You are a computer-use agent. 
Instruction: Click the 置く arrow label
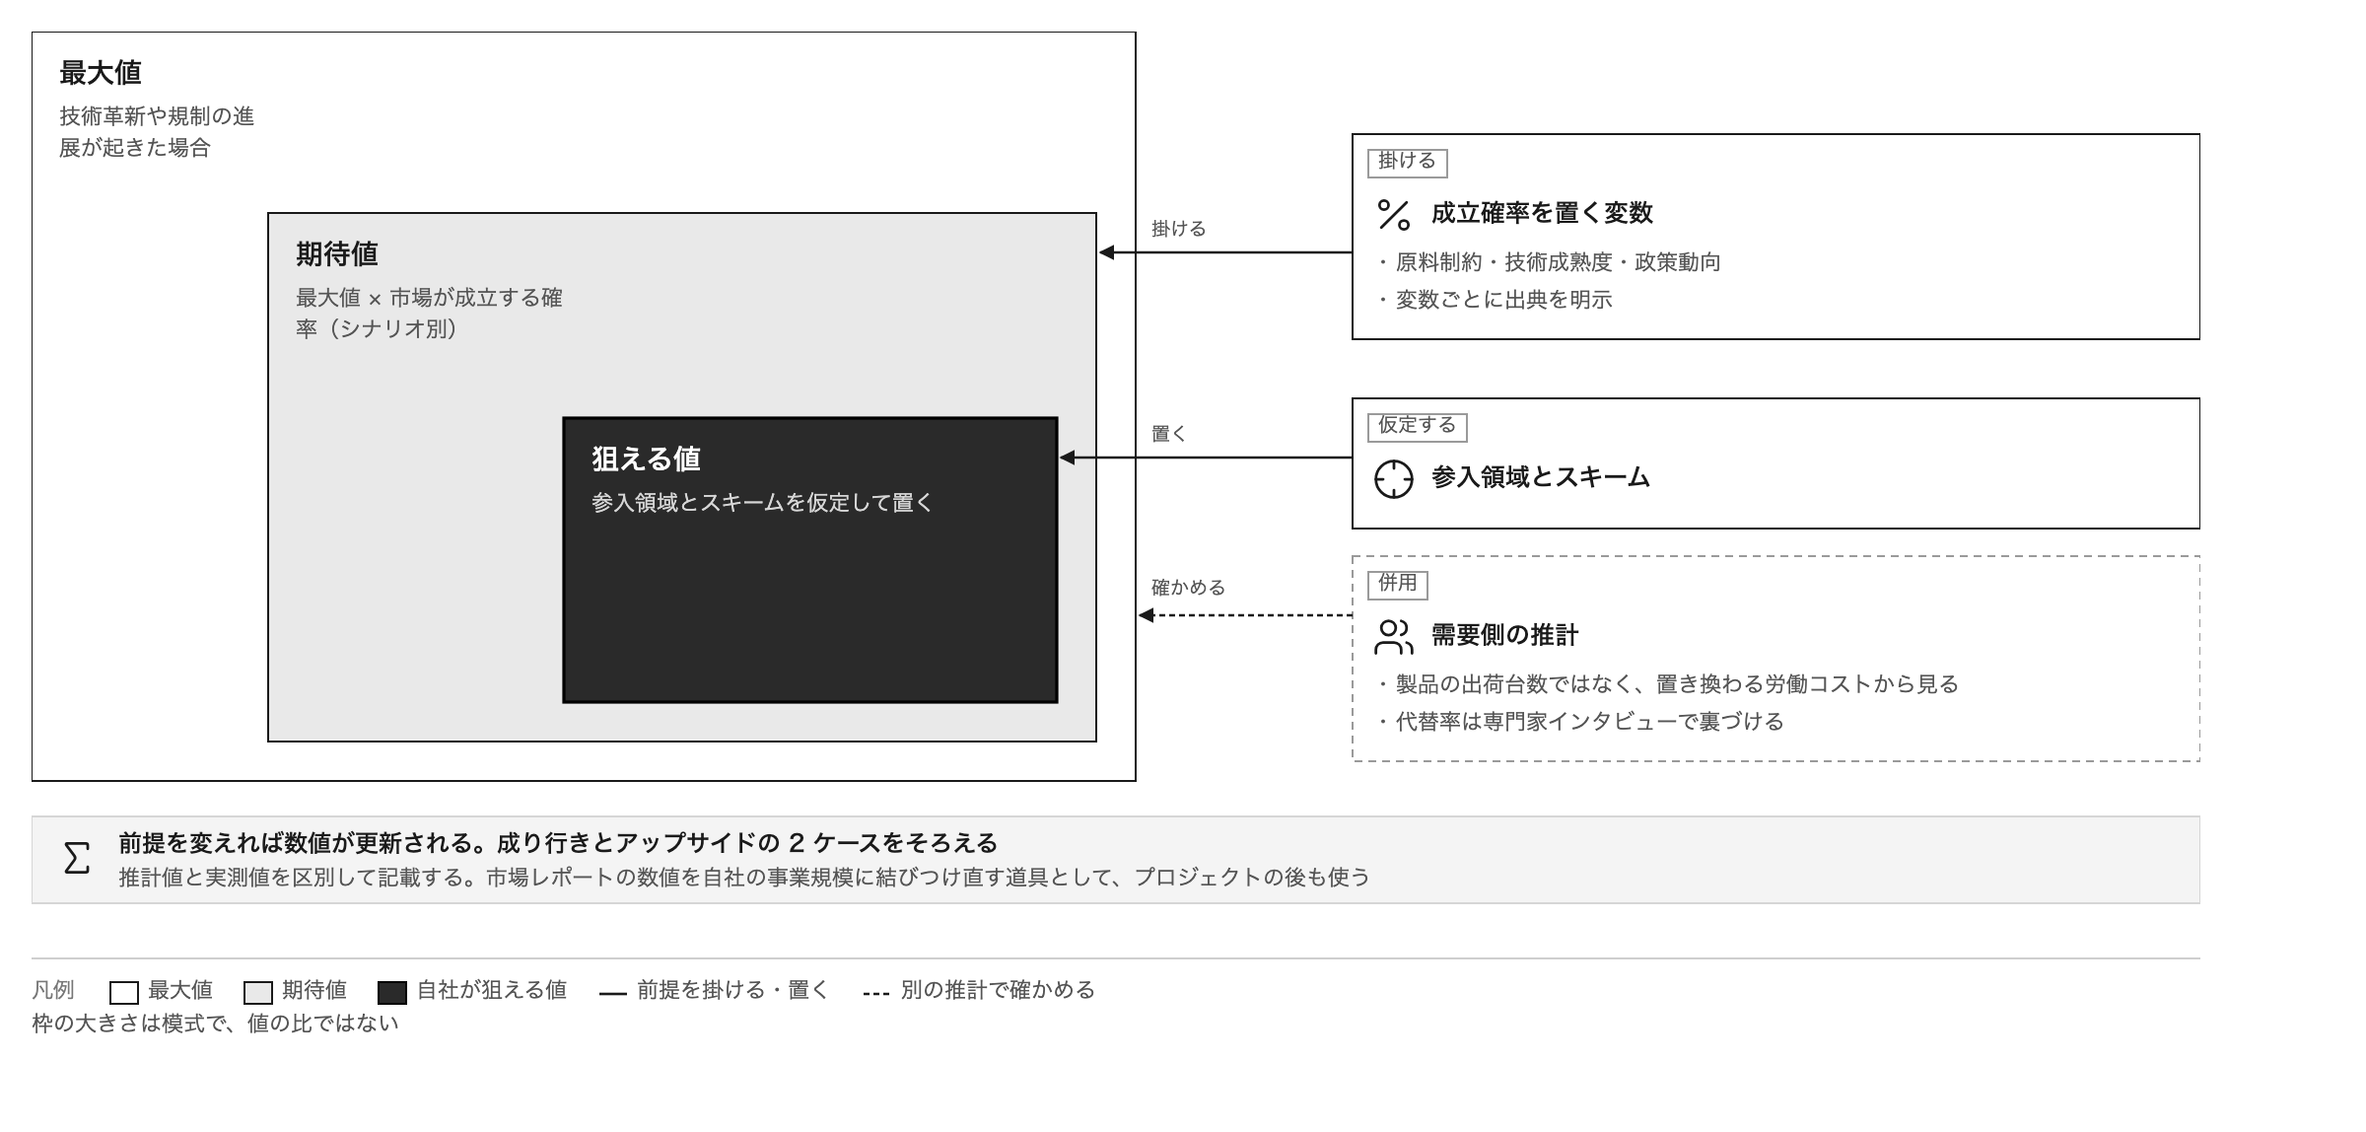(x=1169, y=434)
